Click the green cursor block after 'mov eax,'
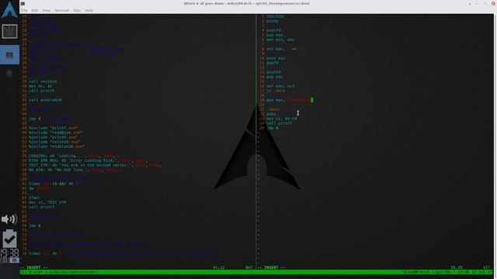Image resolution: width=497 pixels, height=279 pixels. pos(312,100)
